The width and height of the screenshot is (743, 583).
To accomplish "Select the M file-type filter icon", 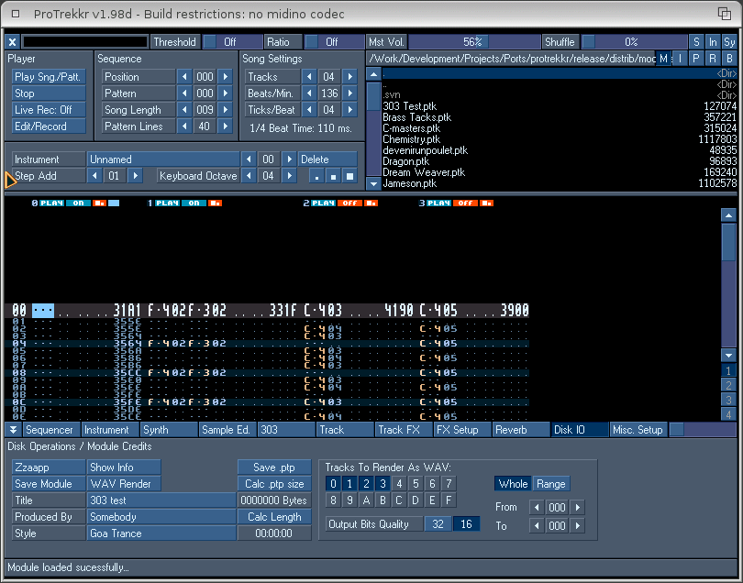I will (664, 59).
